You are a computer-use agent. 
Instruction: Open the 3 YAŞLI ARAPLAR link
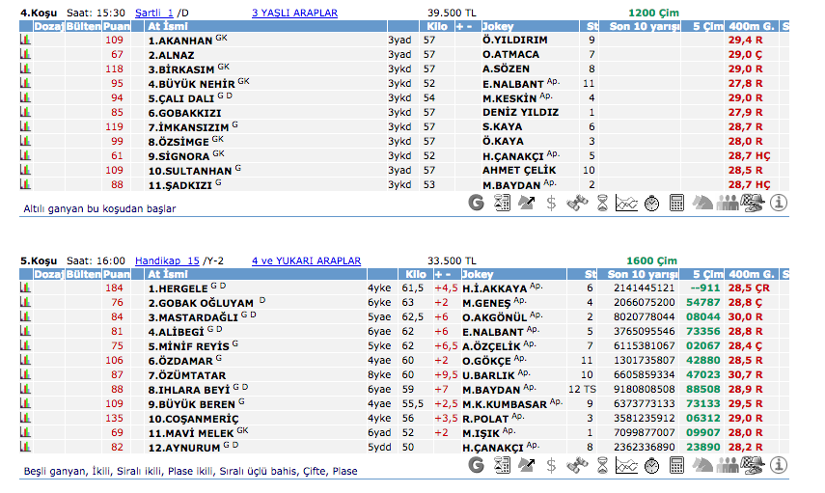(x=294, y=14)
